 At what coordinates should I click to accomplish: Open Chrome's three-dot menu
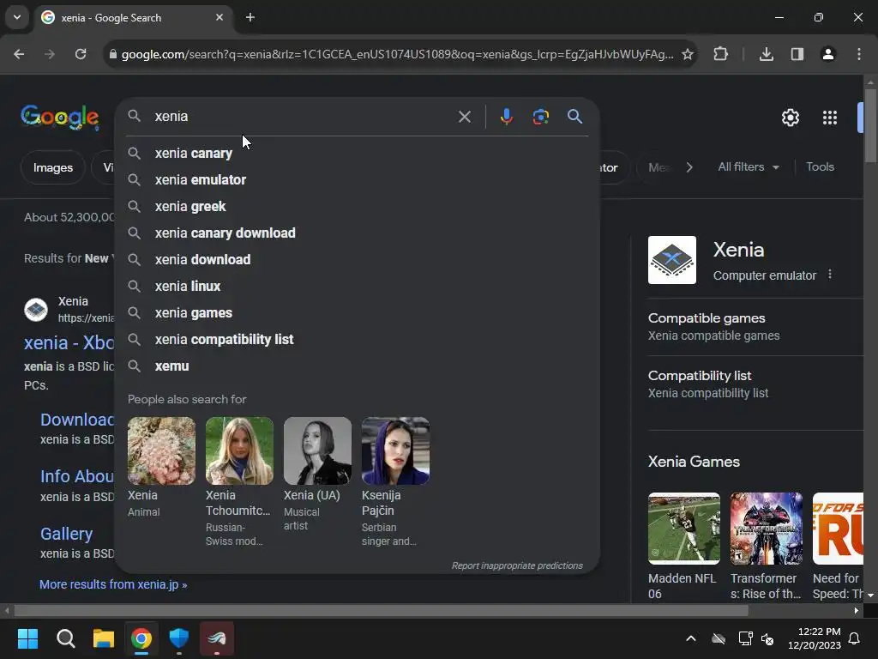[859, 54]
